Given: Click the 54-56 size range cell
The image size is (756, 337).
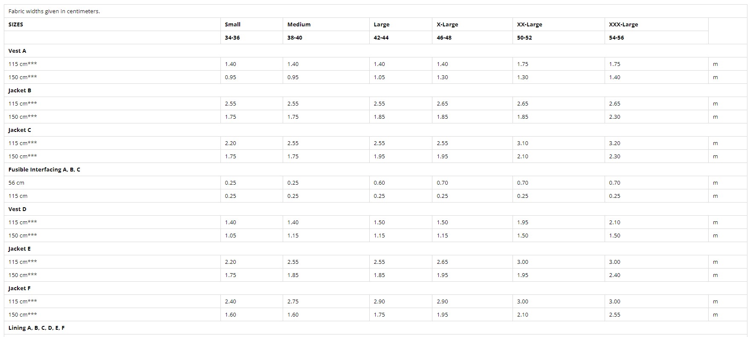Looking at the screenshot, I should point(617,38).
